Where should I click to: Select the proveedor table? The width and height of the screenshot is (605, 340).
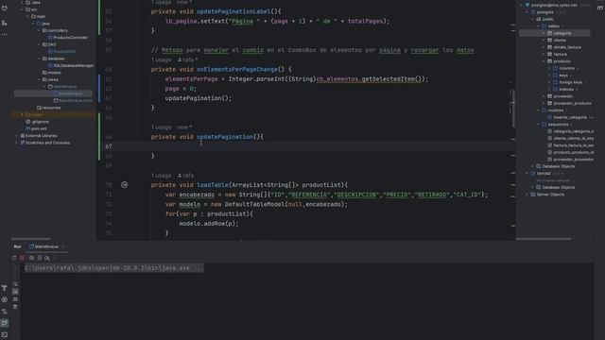tap(561, 96)
